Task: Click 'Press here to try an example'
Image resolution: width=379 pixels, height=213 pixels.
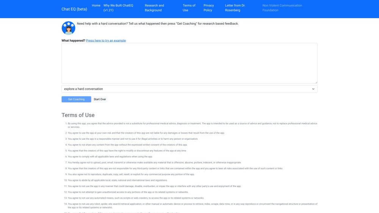Action: pos(106,40)
